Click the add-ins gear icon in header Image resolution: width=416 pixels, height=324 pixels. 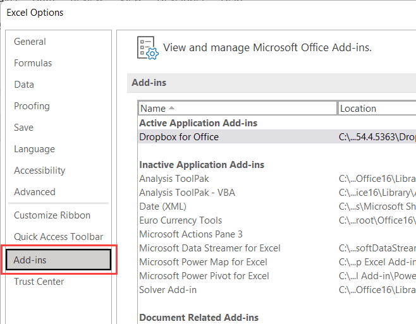click(x=147, y=47)
